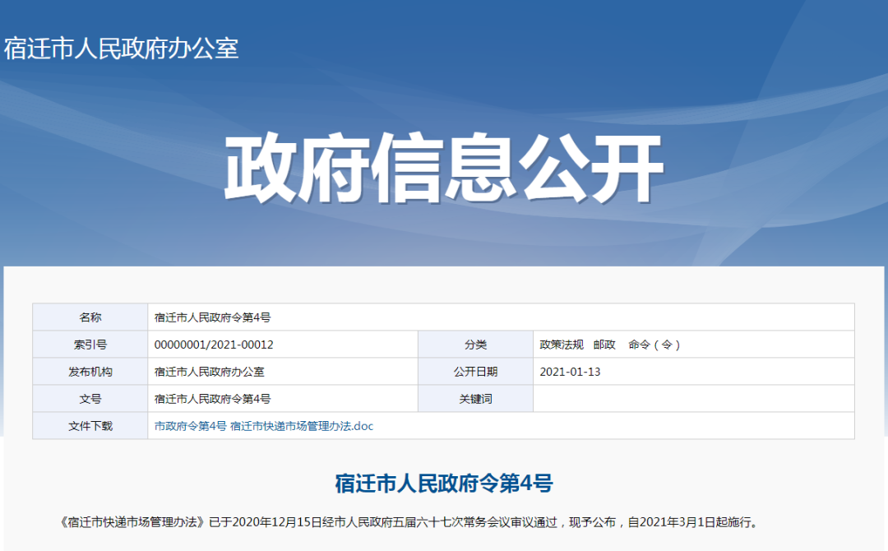
Task: Select the 关键词 label cell
Action: [x=476, y=399]
